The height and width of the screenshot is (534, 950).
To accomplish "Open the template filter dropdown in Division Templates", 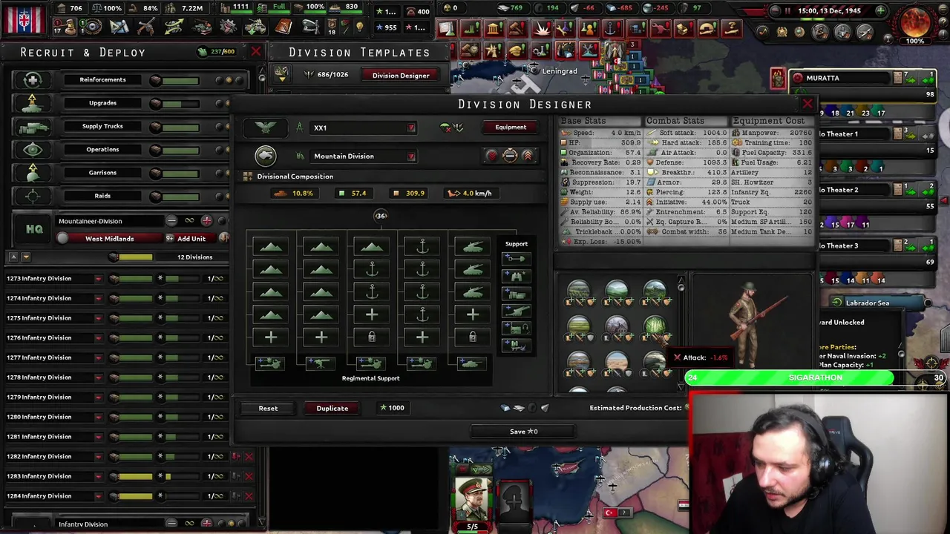I will click(x=281, y=75).
